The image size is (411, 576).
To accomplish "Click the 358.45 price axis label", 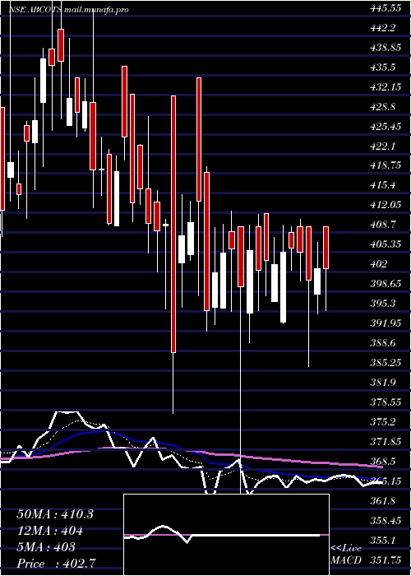I will click(386, 521).
